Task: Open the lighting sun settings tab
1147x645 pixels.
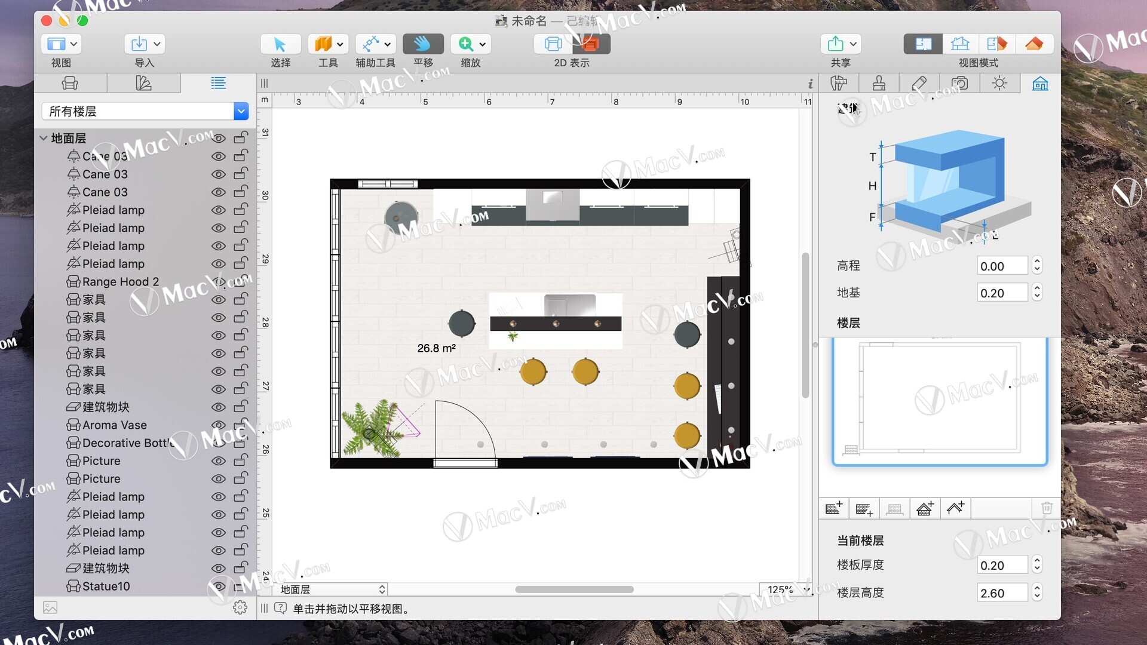Action: pos(999,84)
